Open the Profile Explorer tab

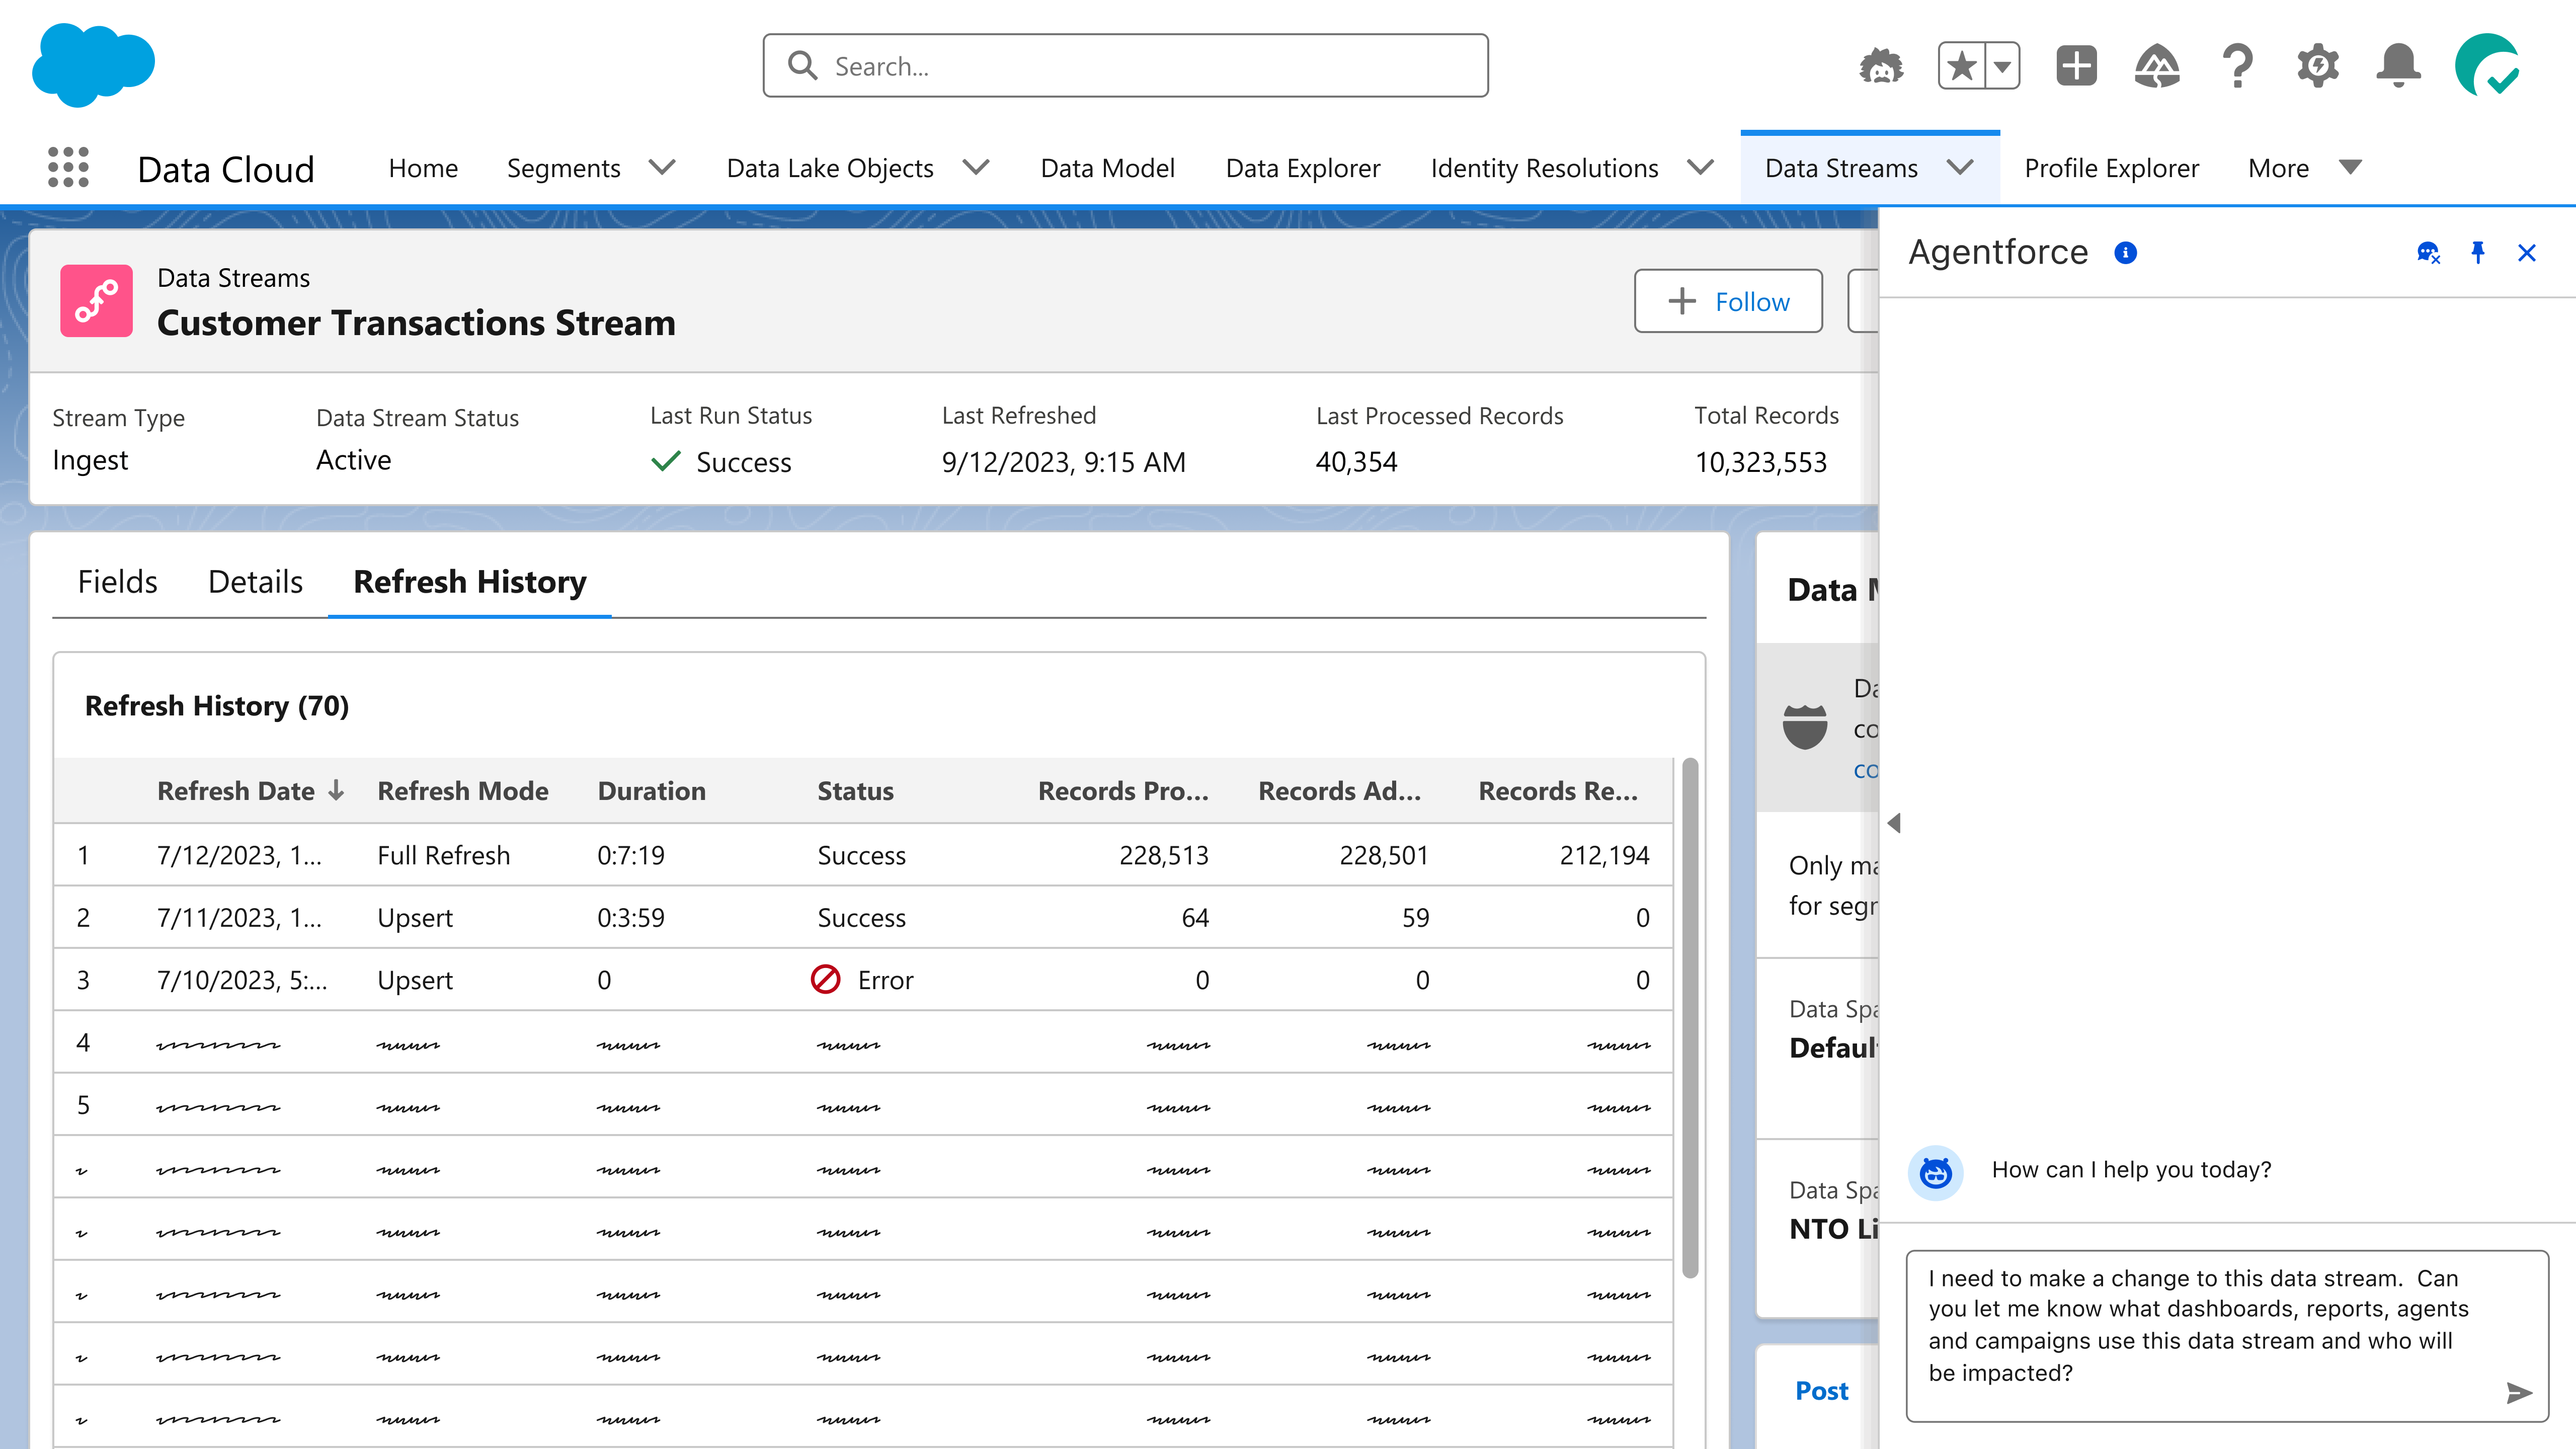[x=2111, y=168]
